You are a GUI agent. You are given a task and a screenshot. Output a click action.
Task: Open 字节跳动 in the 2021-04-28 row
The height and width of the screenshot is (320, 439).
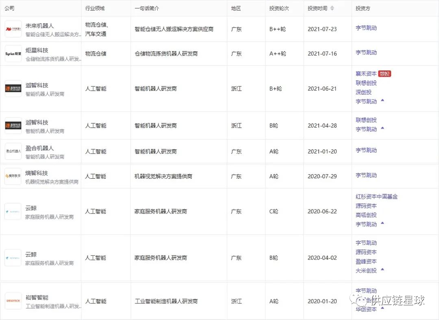(x=366, y=129)
